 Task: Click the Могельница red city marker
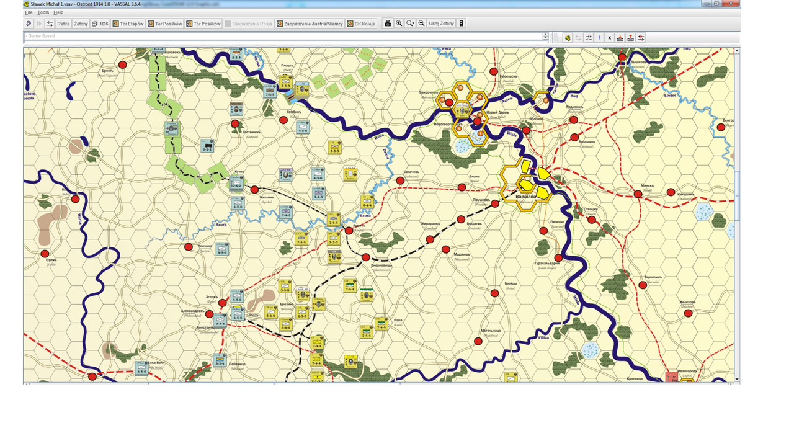tap(478, 341)
